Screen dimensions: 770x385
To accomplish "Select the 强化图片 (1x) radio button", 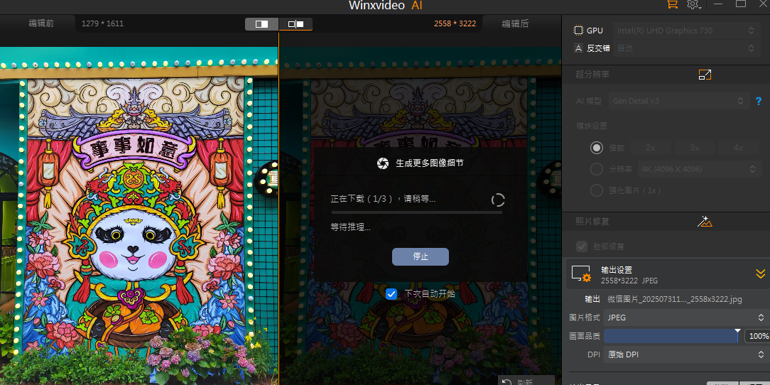I will pos(597,190).
